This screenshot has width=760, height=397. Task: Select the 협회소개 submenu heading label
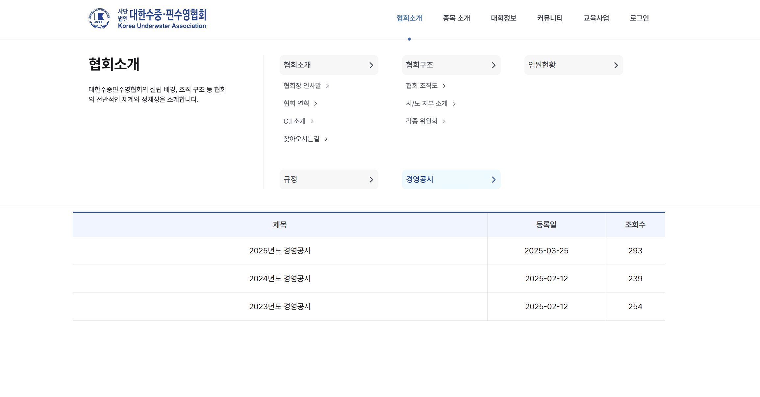[x=297, y=65]
